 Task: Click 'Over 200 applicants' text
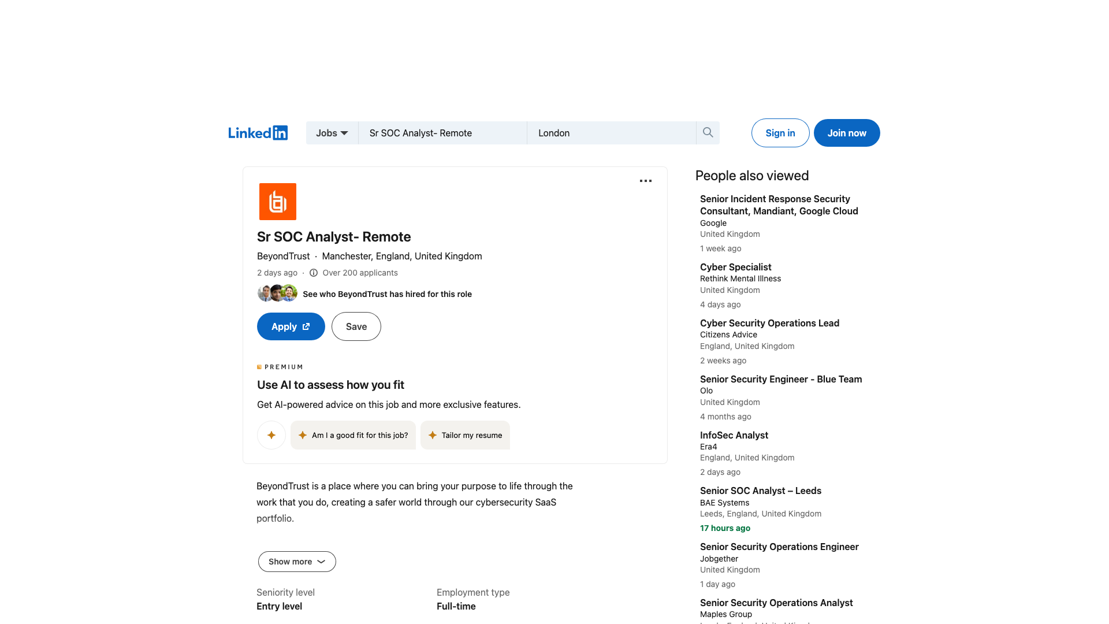click(360, 273)
